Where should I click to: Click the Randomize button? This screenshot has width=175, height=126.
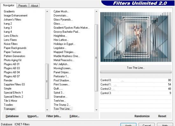[x=142, y=116]
